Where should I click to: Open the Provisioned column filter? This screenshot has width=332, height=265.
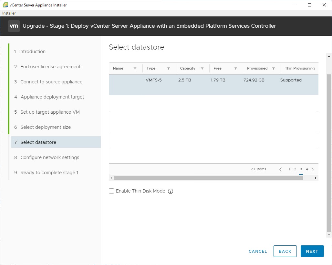tap(274, 68)
